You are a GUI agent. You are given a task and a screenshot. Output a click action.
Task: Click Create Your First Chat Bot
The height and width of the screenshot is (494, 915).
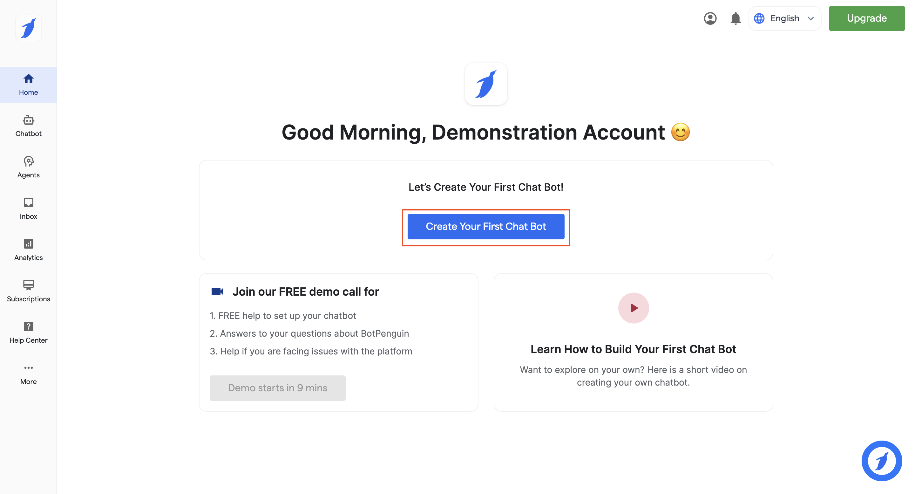485,226
